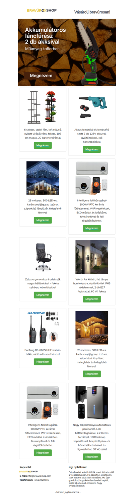Click the silver dehumidifier product image
134x502 pixels.
click(92, 403)
